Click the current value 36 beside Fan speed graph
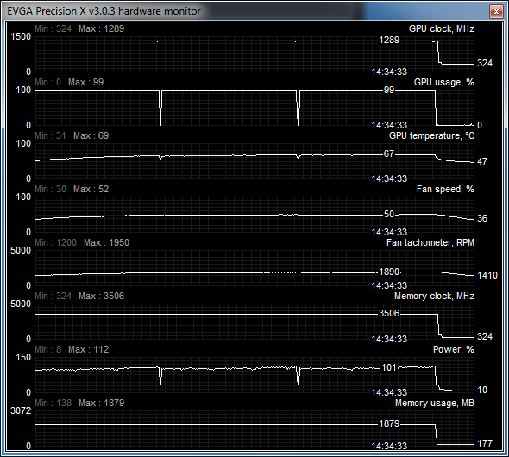This screenshot has width=509, height=457. [x=482, y=219]
